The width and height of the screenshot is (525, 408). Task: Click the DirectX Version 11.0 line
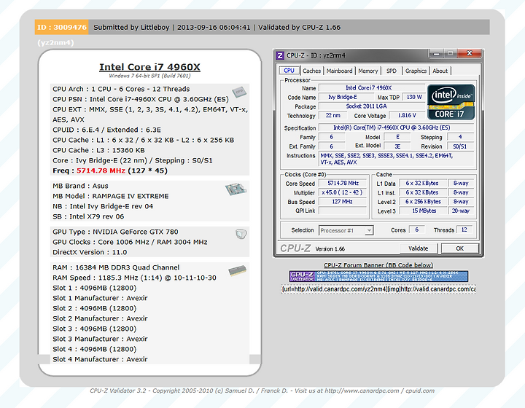point(90,252)
